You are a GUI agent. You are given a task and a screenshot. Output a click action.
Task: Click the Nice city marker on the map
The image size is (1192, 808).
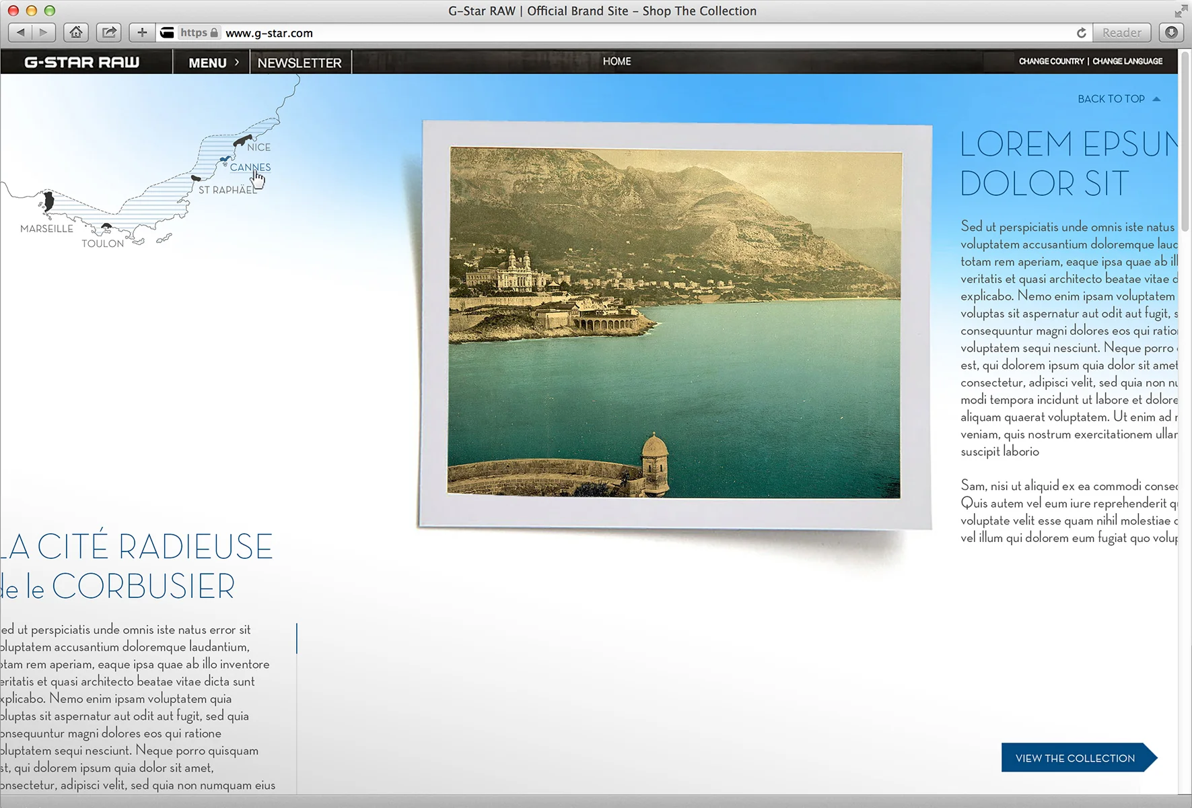(x=242, y=141)
